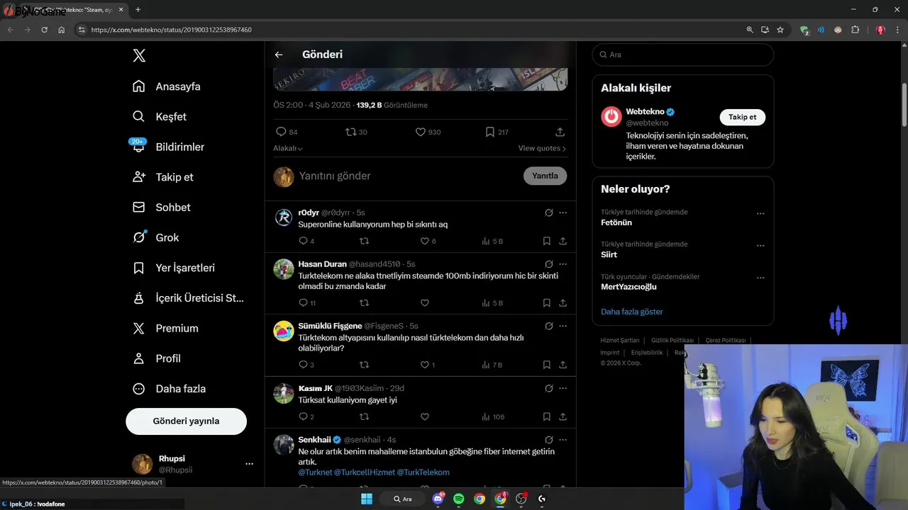Like Kasım JK's reply
This screenshot has width=908, height=510.
(x=424, y=416)
